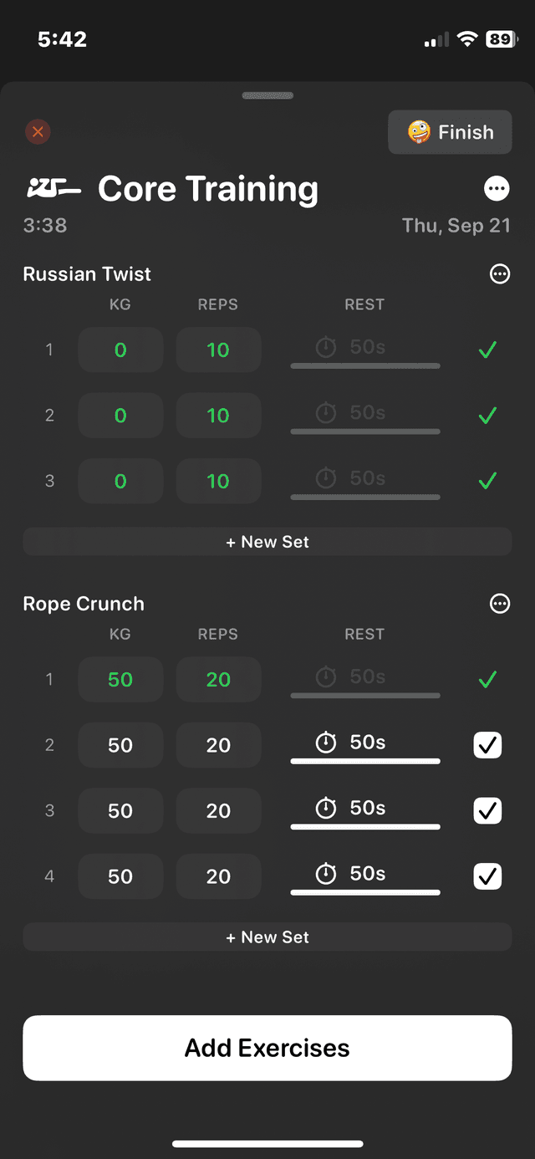Image resolution: width=535 pixels, height=1159 pixels.
Task: Open the Rope Crunch exercise options menu
Action: [x=499, y=603]
